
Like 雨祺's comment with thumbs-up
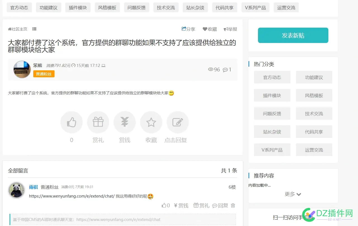click(166, 206)
